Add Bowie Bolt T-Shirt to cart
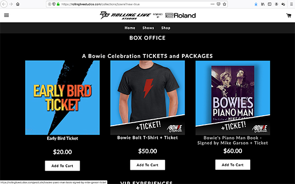Viewport: 295px width, 184px height. (147, 165)
